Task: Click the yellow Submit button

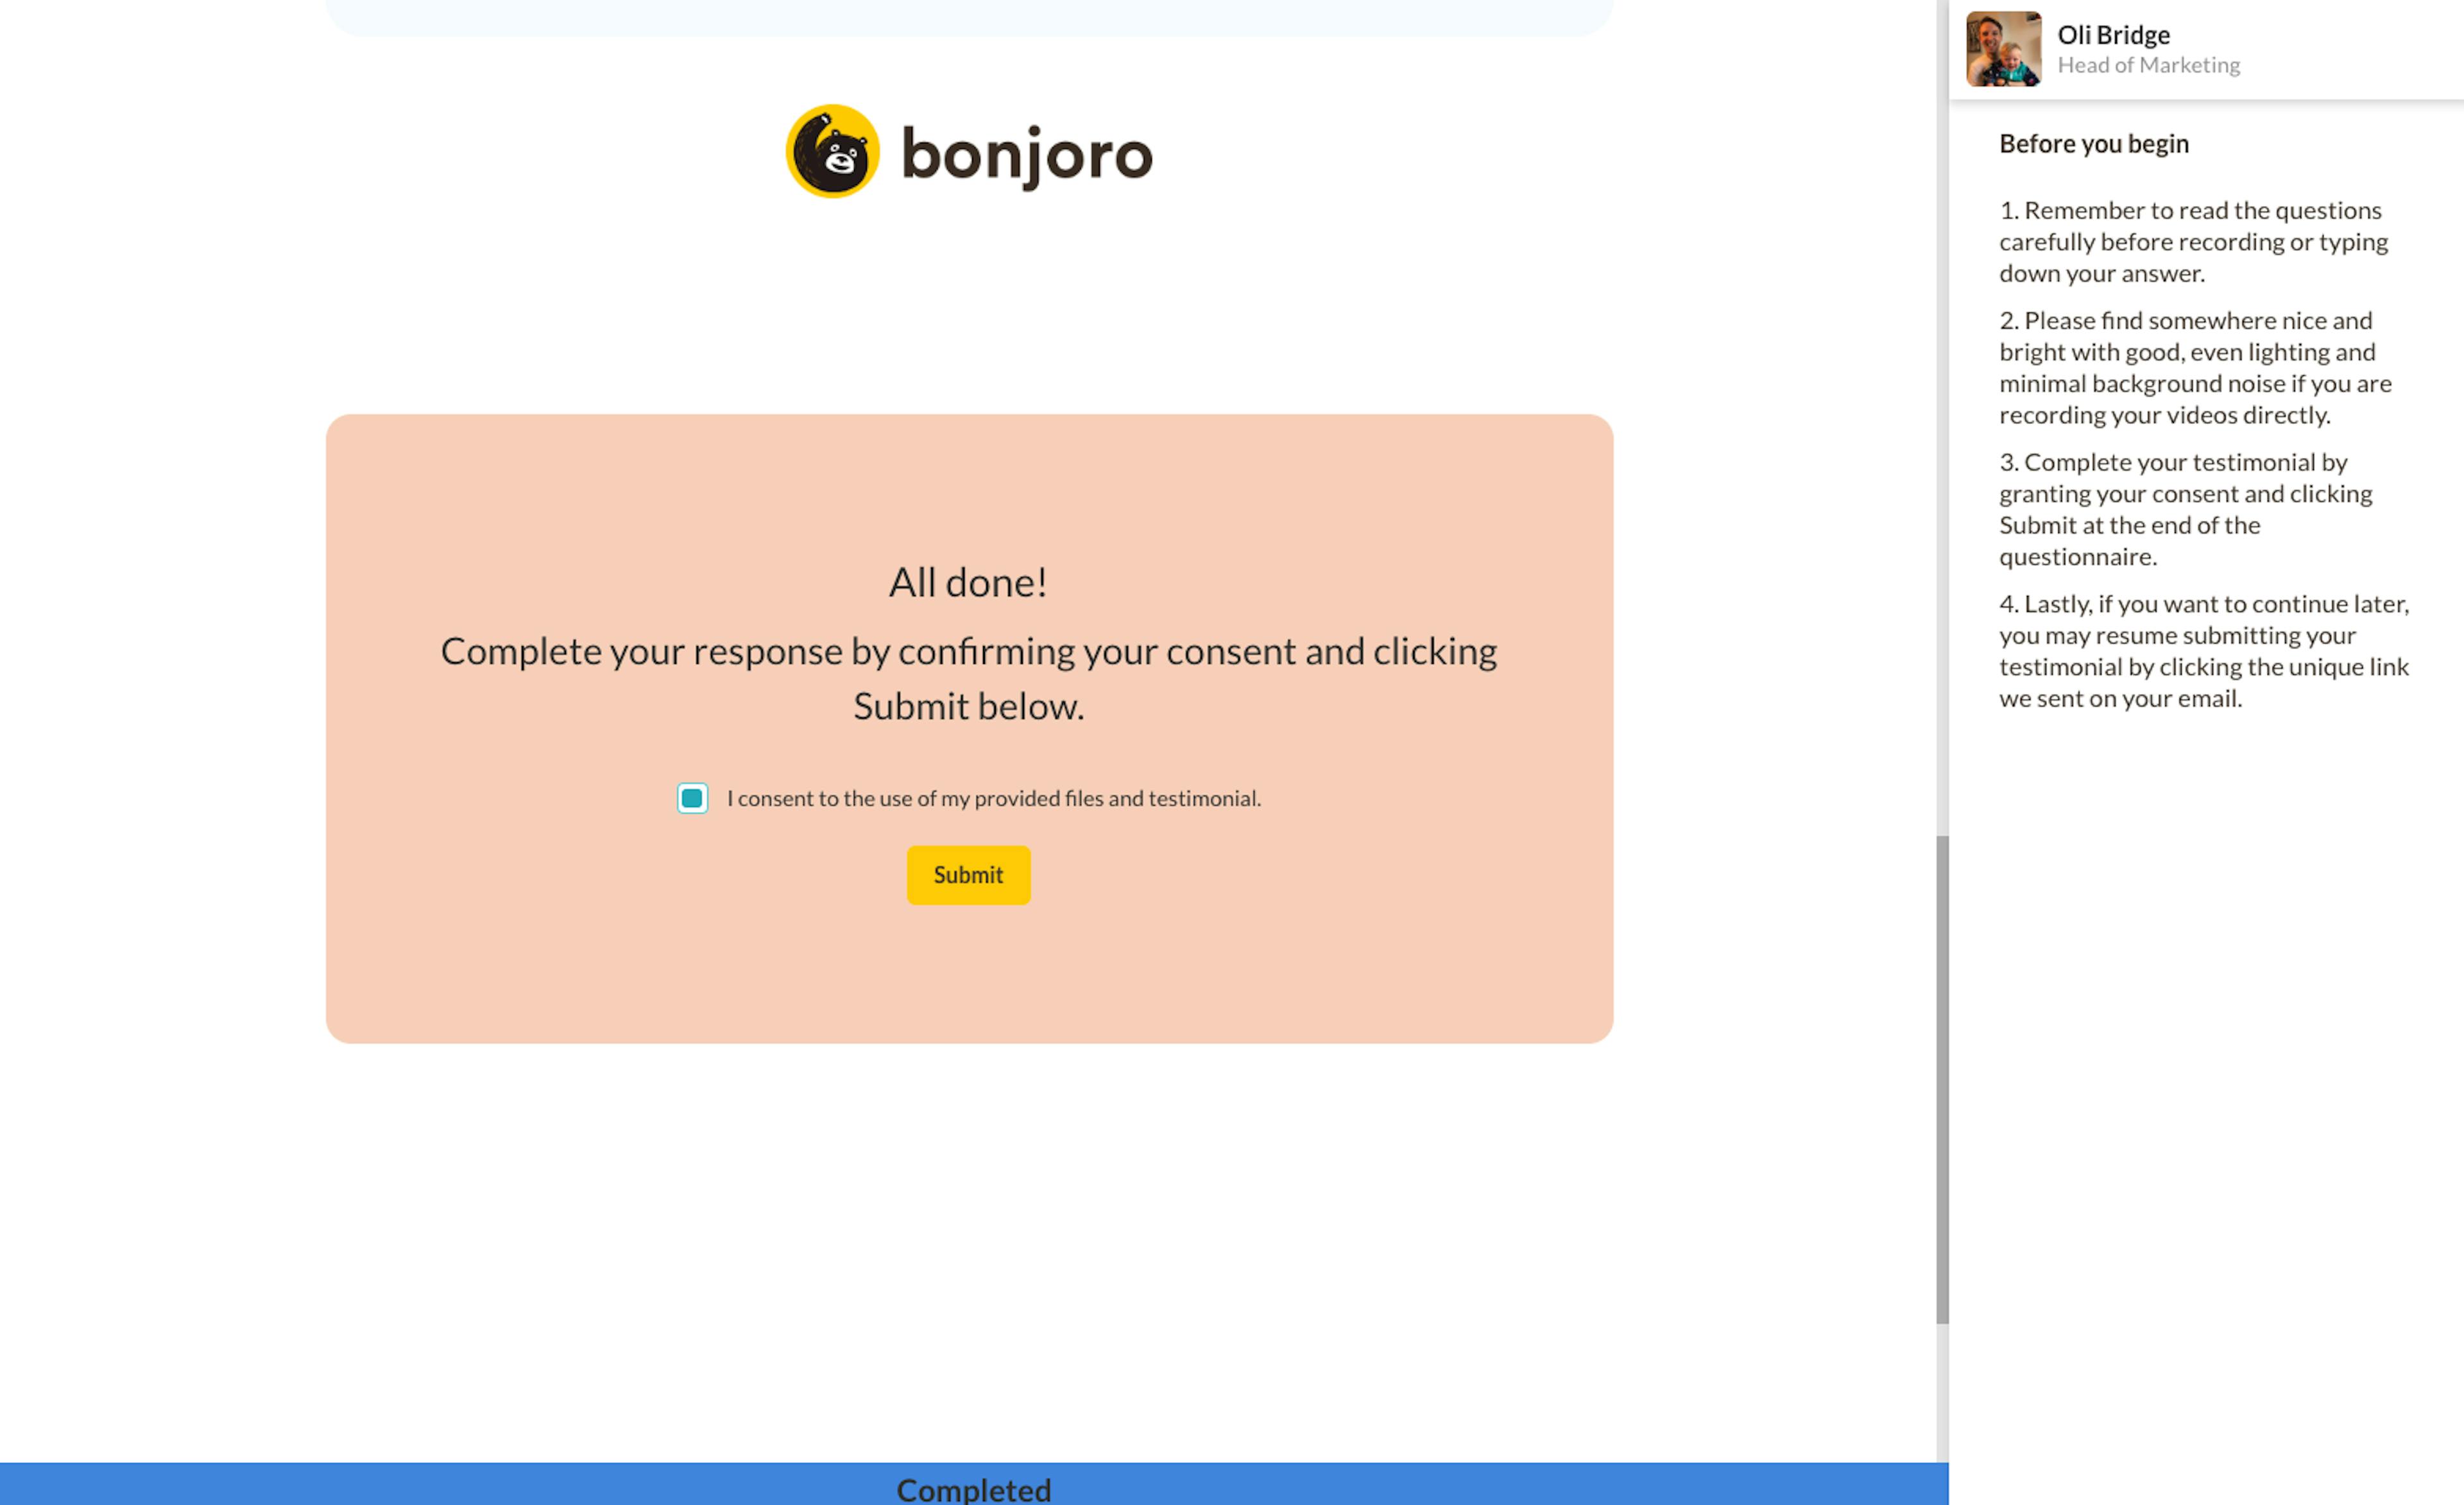Action: pos(968,875)
